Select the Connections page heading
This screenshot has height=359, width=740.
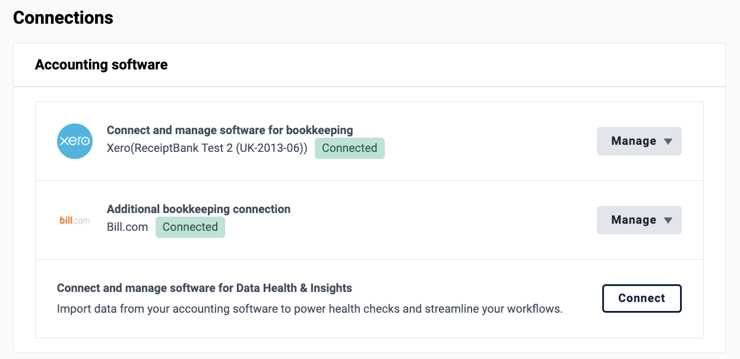[x=63, y=18]
